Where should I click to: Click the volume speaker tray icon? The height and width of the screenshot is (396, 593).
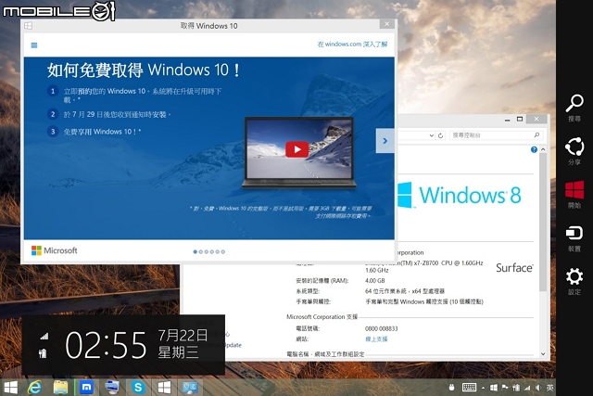[538, 388]
